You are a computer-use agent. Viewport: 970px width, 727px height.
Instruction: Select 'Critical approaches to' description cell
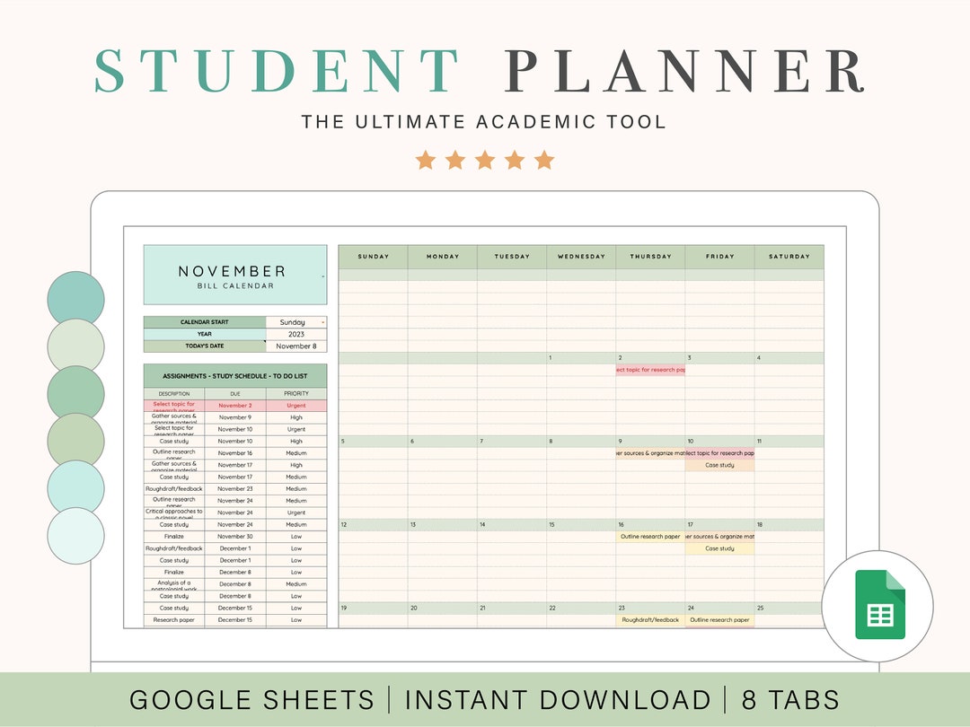click(174, 512)
